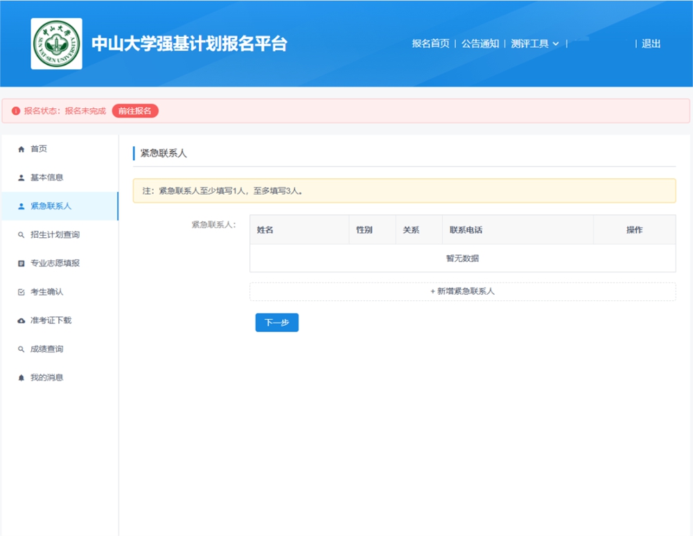Click the cloud download icon beside 准考证下载
693x536 pixels.
point(21,321)
